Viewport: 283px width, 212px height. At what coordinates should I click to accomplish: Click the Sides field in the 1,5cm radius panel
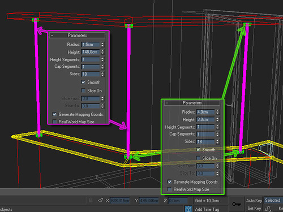(91, 74)
